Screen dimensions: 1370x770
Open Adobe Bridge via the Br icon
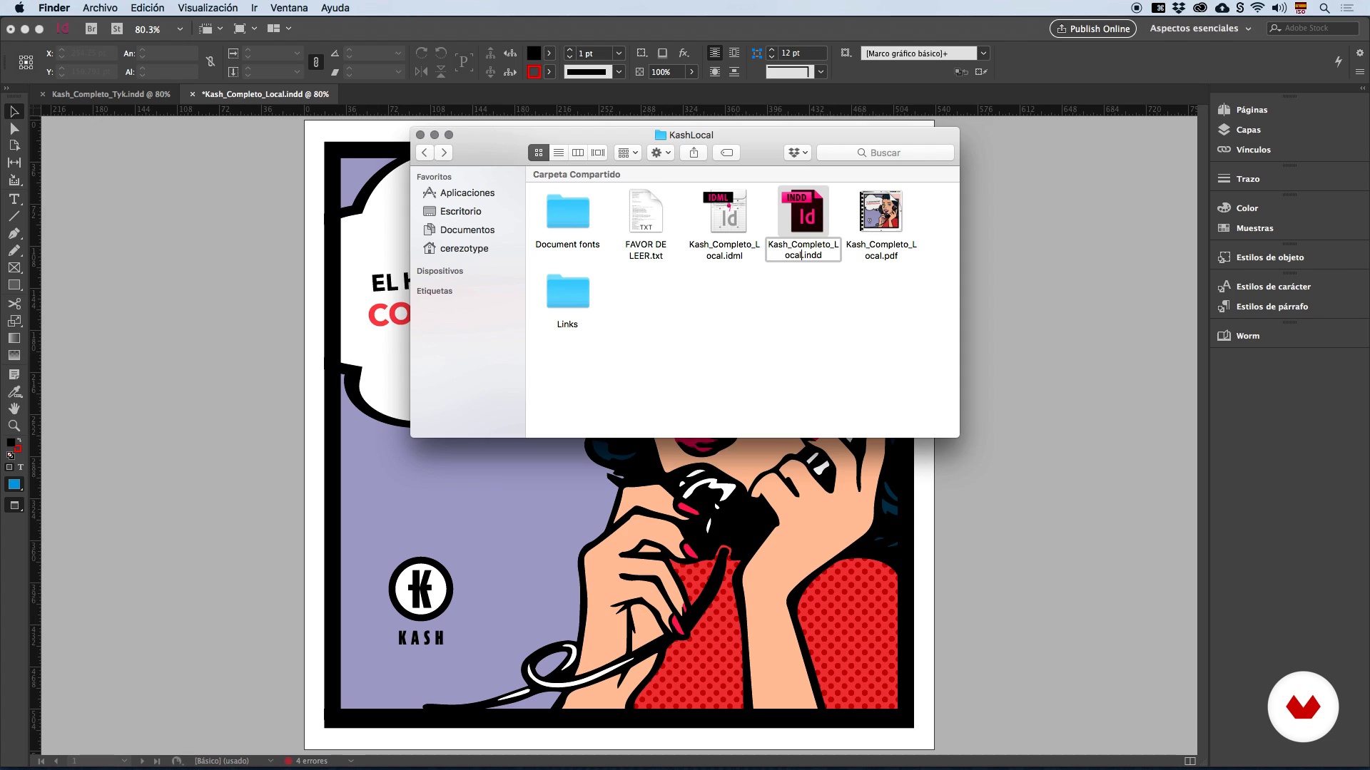(x=91, y=29)
